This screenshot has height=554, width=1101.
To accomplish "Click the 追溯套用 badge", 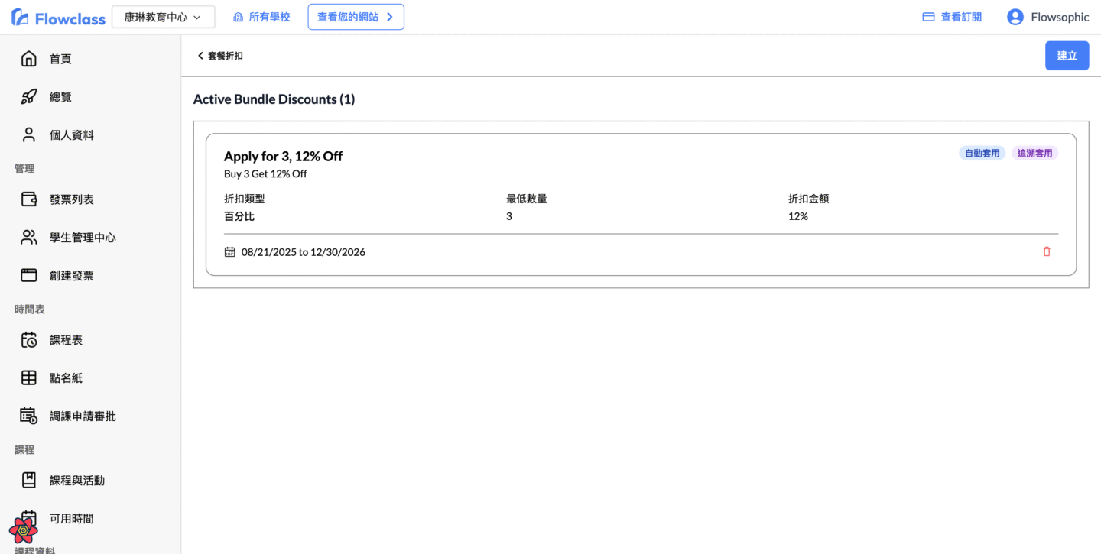I will (1034, 153).
